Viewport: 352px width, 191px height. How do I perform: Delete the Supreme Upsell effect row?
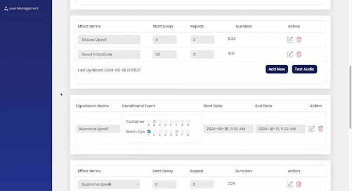coord(299,184)
